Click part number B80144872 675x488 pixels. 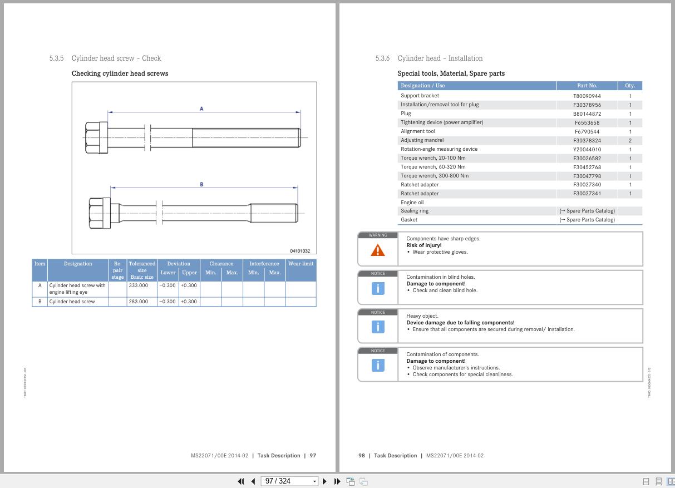coord(587,114)
